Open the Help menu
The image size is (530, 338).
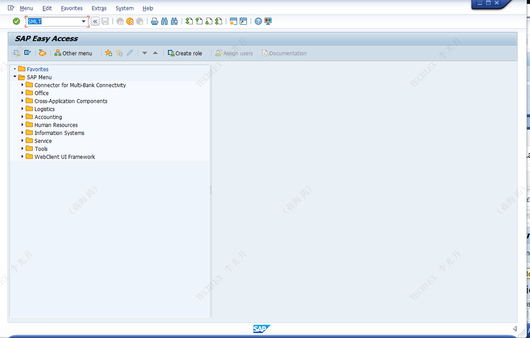(148, 8)
